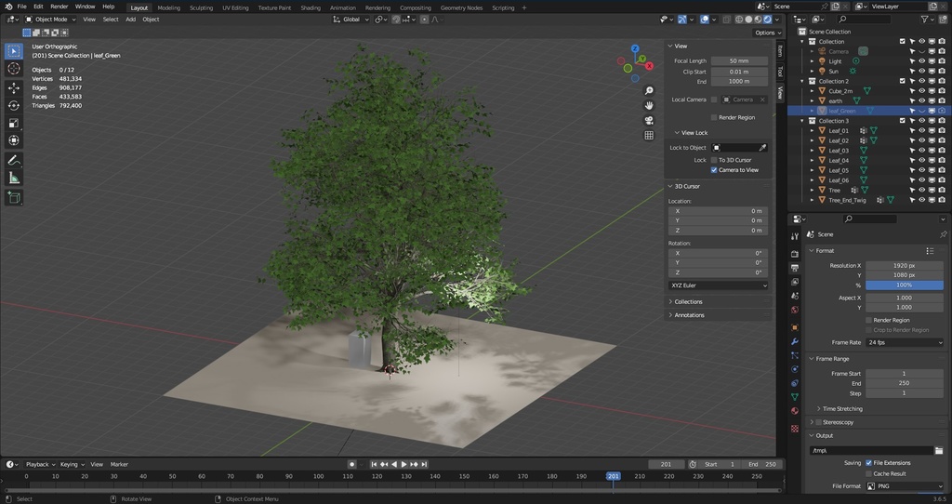Image resolution: width=952 pixels, height=504 pixels.
Task: Open the Object Data properties triangle icon
Action: point(795,396)
